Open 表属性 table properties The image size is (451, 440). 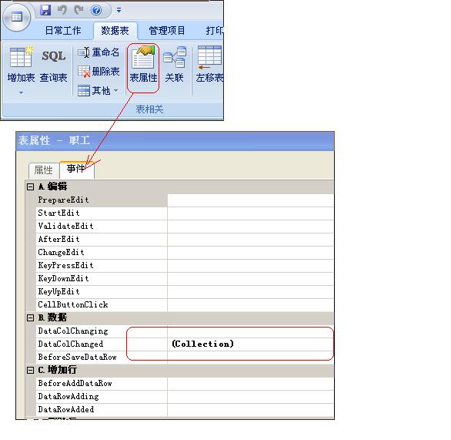tap(143, 65)
